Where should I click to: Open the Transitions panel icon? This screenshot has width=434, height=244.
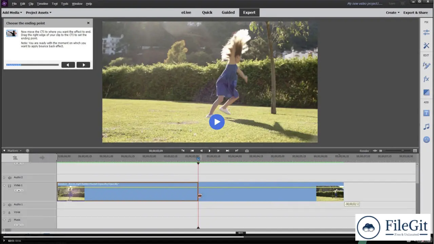[x=426, y=93]
